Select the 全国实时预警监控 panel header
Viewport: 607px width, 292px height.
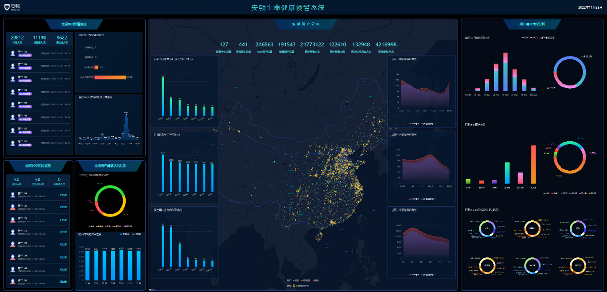click(x=74, y=24)
